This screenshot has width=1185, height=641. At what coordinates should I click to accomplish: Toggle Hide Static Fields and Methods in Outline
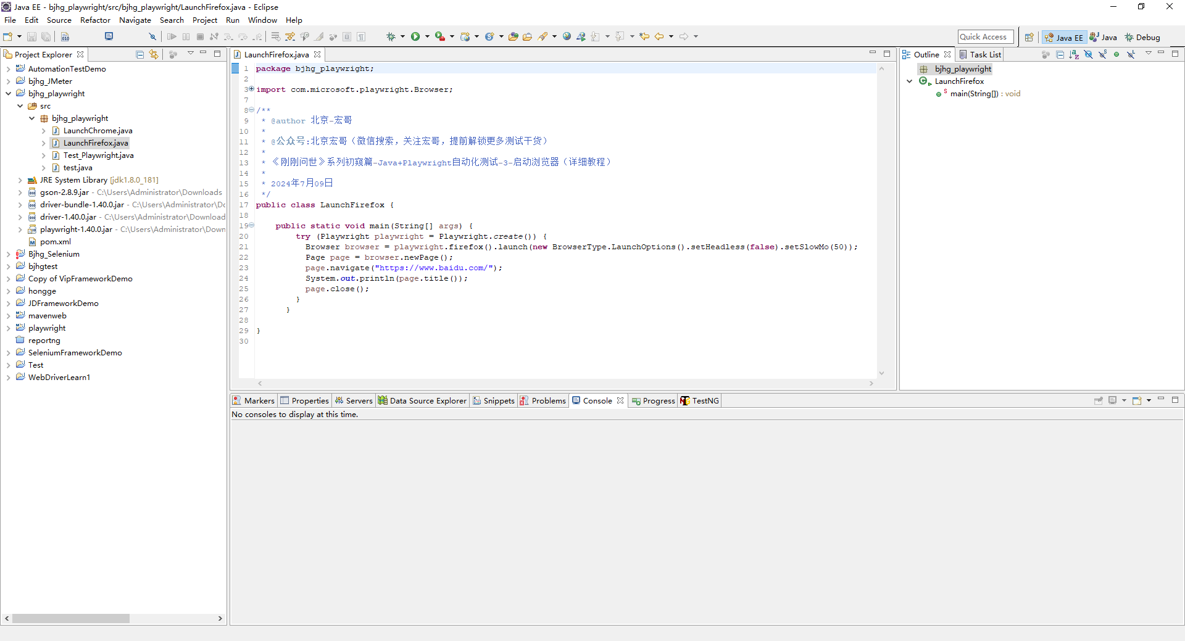point(1102,54)
